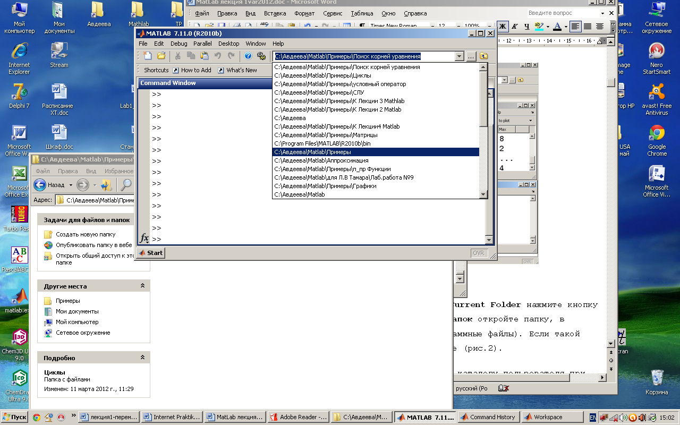Open MATLAB Parallel menu
This screenshot has height=425, width=680.
pyautogui.click(x=202, y=44)
